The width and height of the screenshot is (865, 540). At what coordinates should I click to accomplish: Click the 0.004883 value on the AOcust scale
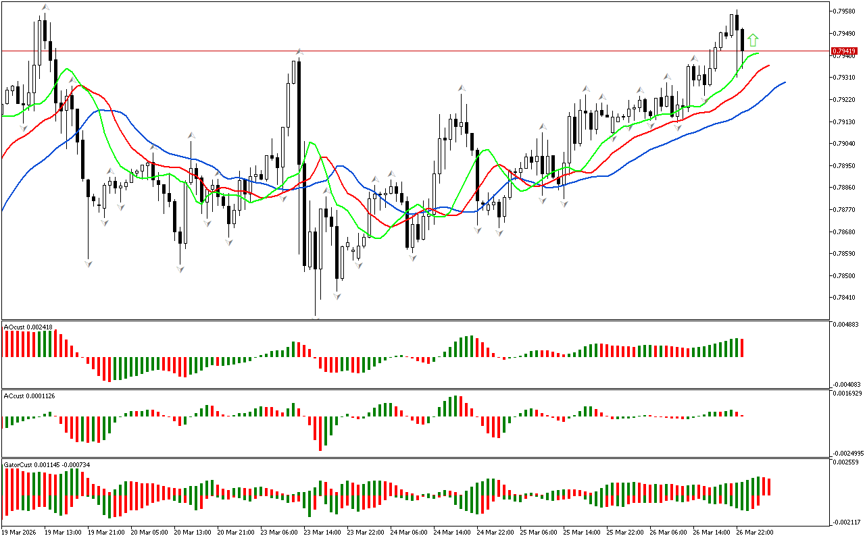tap(847, 325)
